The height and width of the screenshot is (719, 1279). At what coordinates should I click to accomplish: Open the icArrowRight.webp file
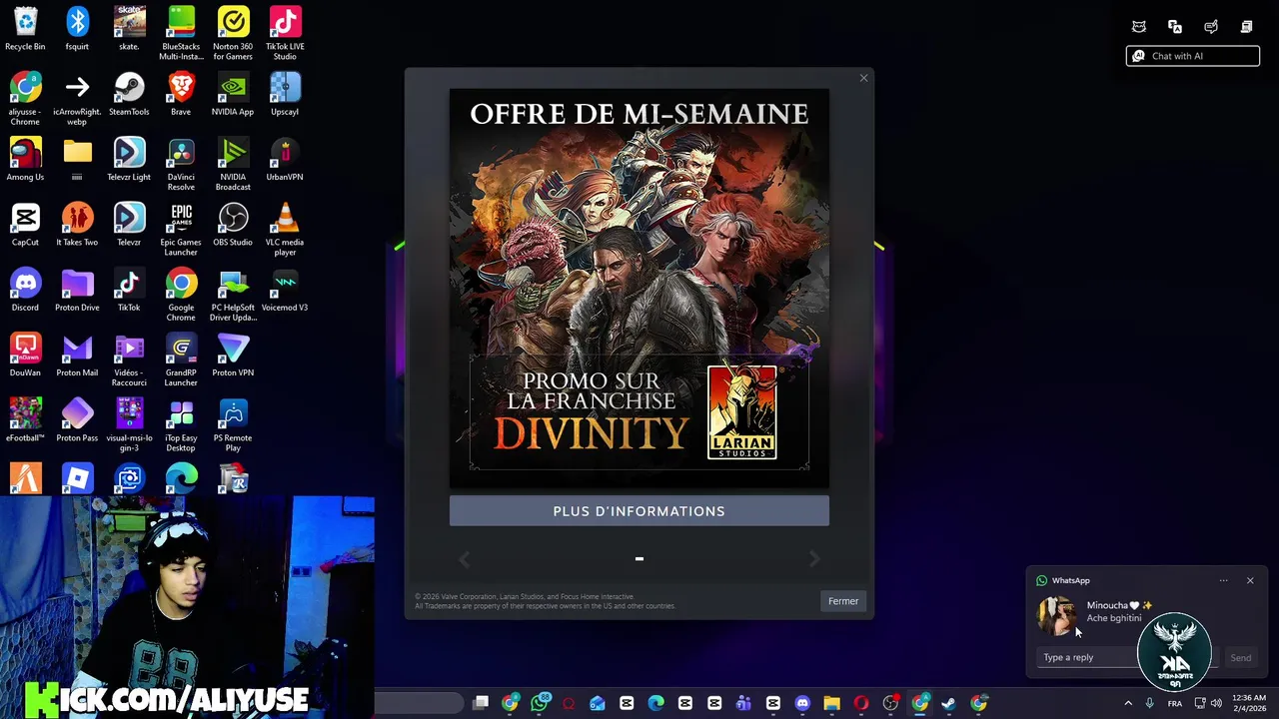click(x=77, y=99)
